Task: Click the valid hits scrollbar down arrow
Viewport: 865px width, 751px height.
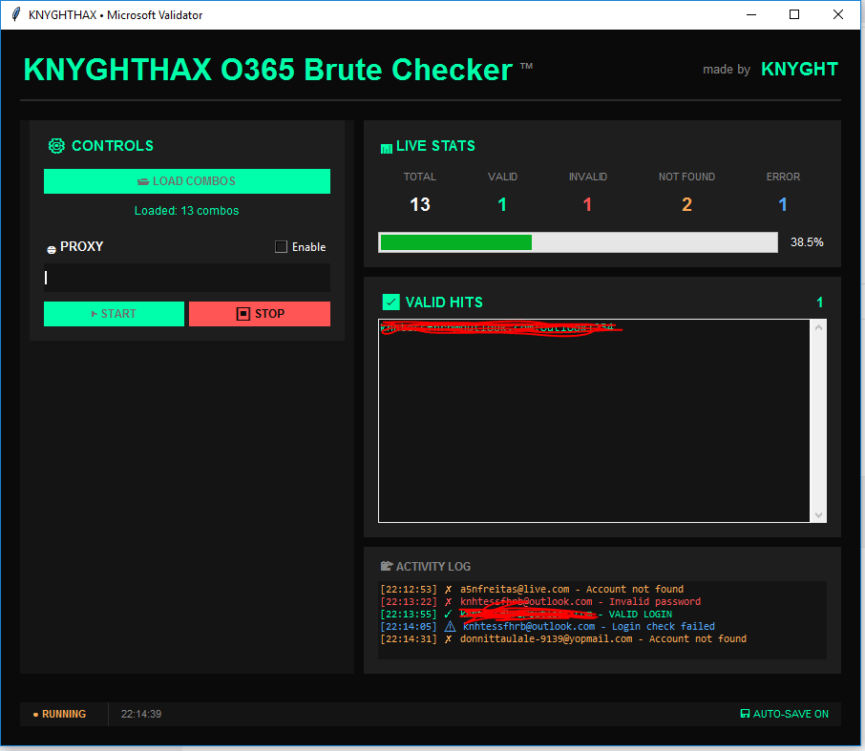Action: [818, 515]
